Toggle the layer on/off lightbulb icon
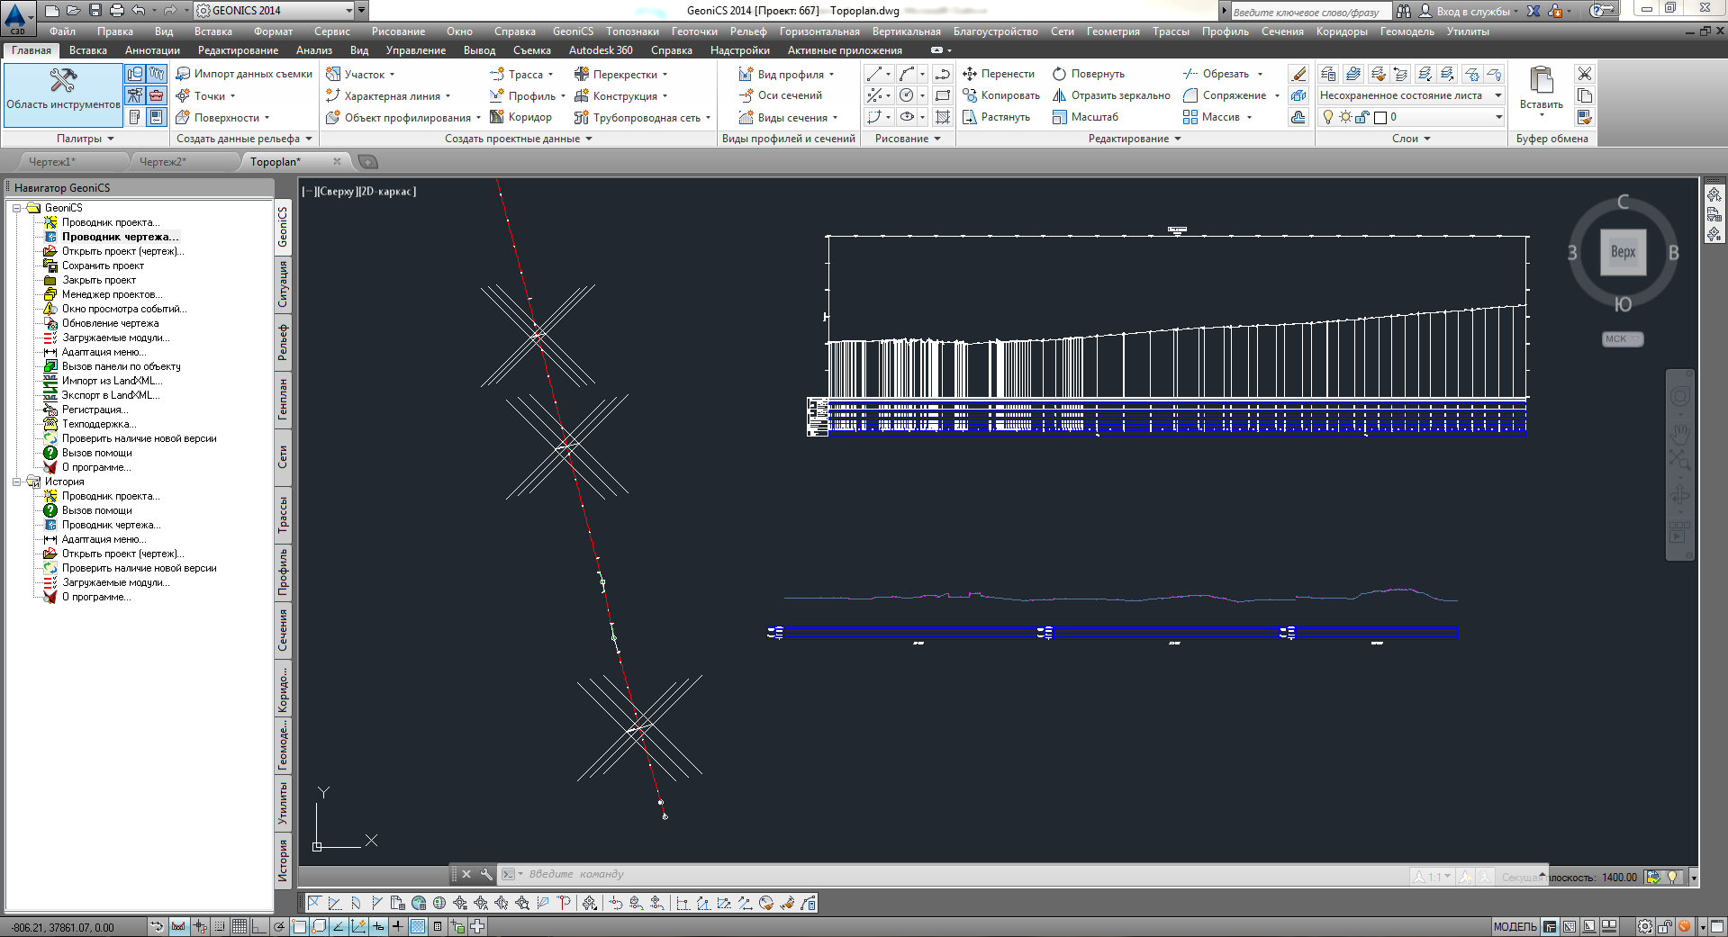The height and width of the screenshot is (937, 1728). [1327, 117]
